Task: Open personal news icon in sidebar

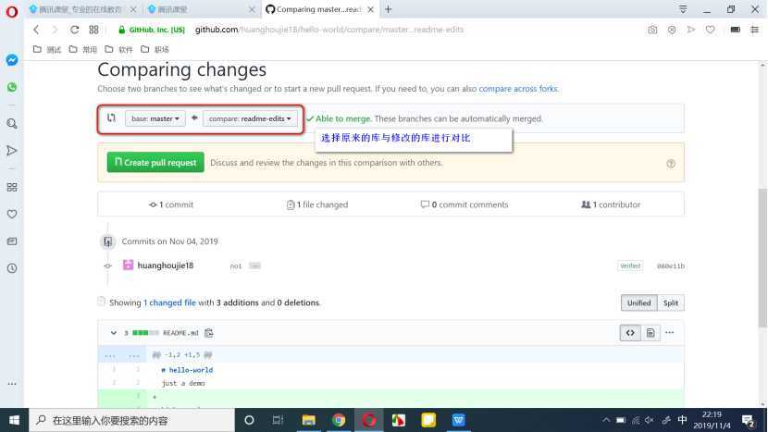Action: 12,241
